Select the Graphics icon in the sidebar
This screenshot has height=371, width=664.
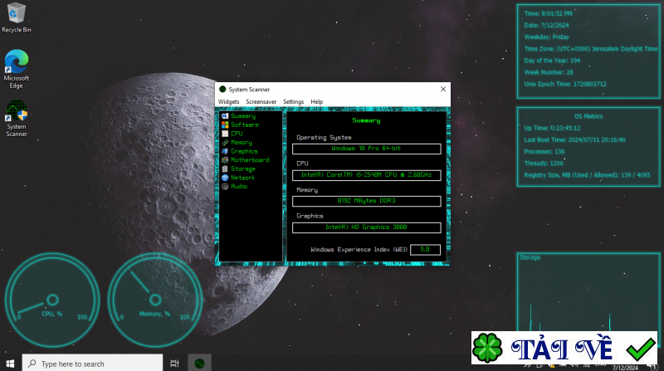pos(225,151)
